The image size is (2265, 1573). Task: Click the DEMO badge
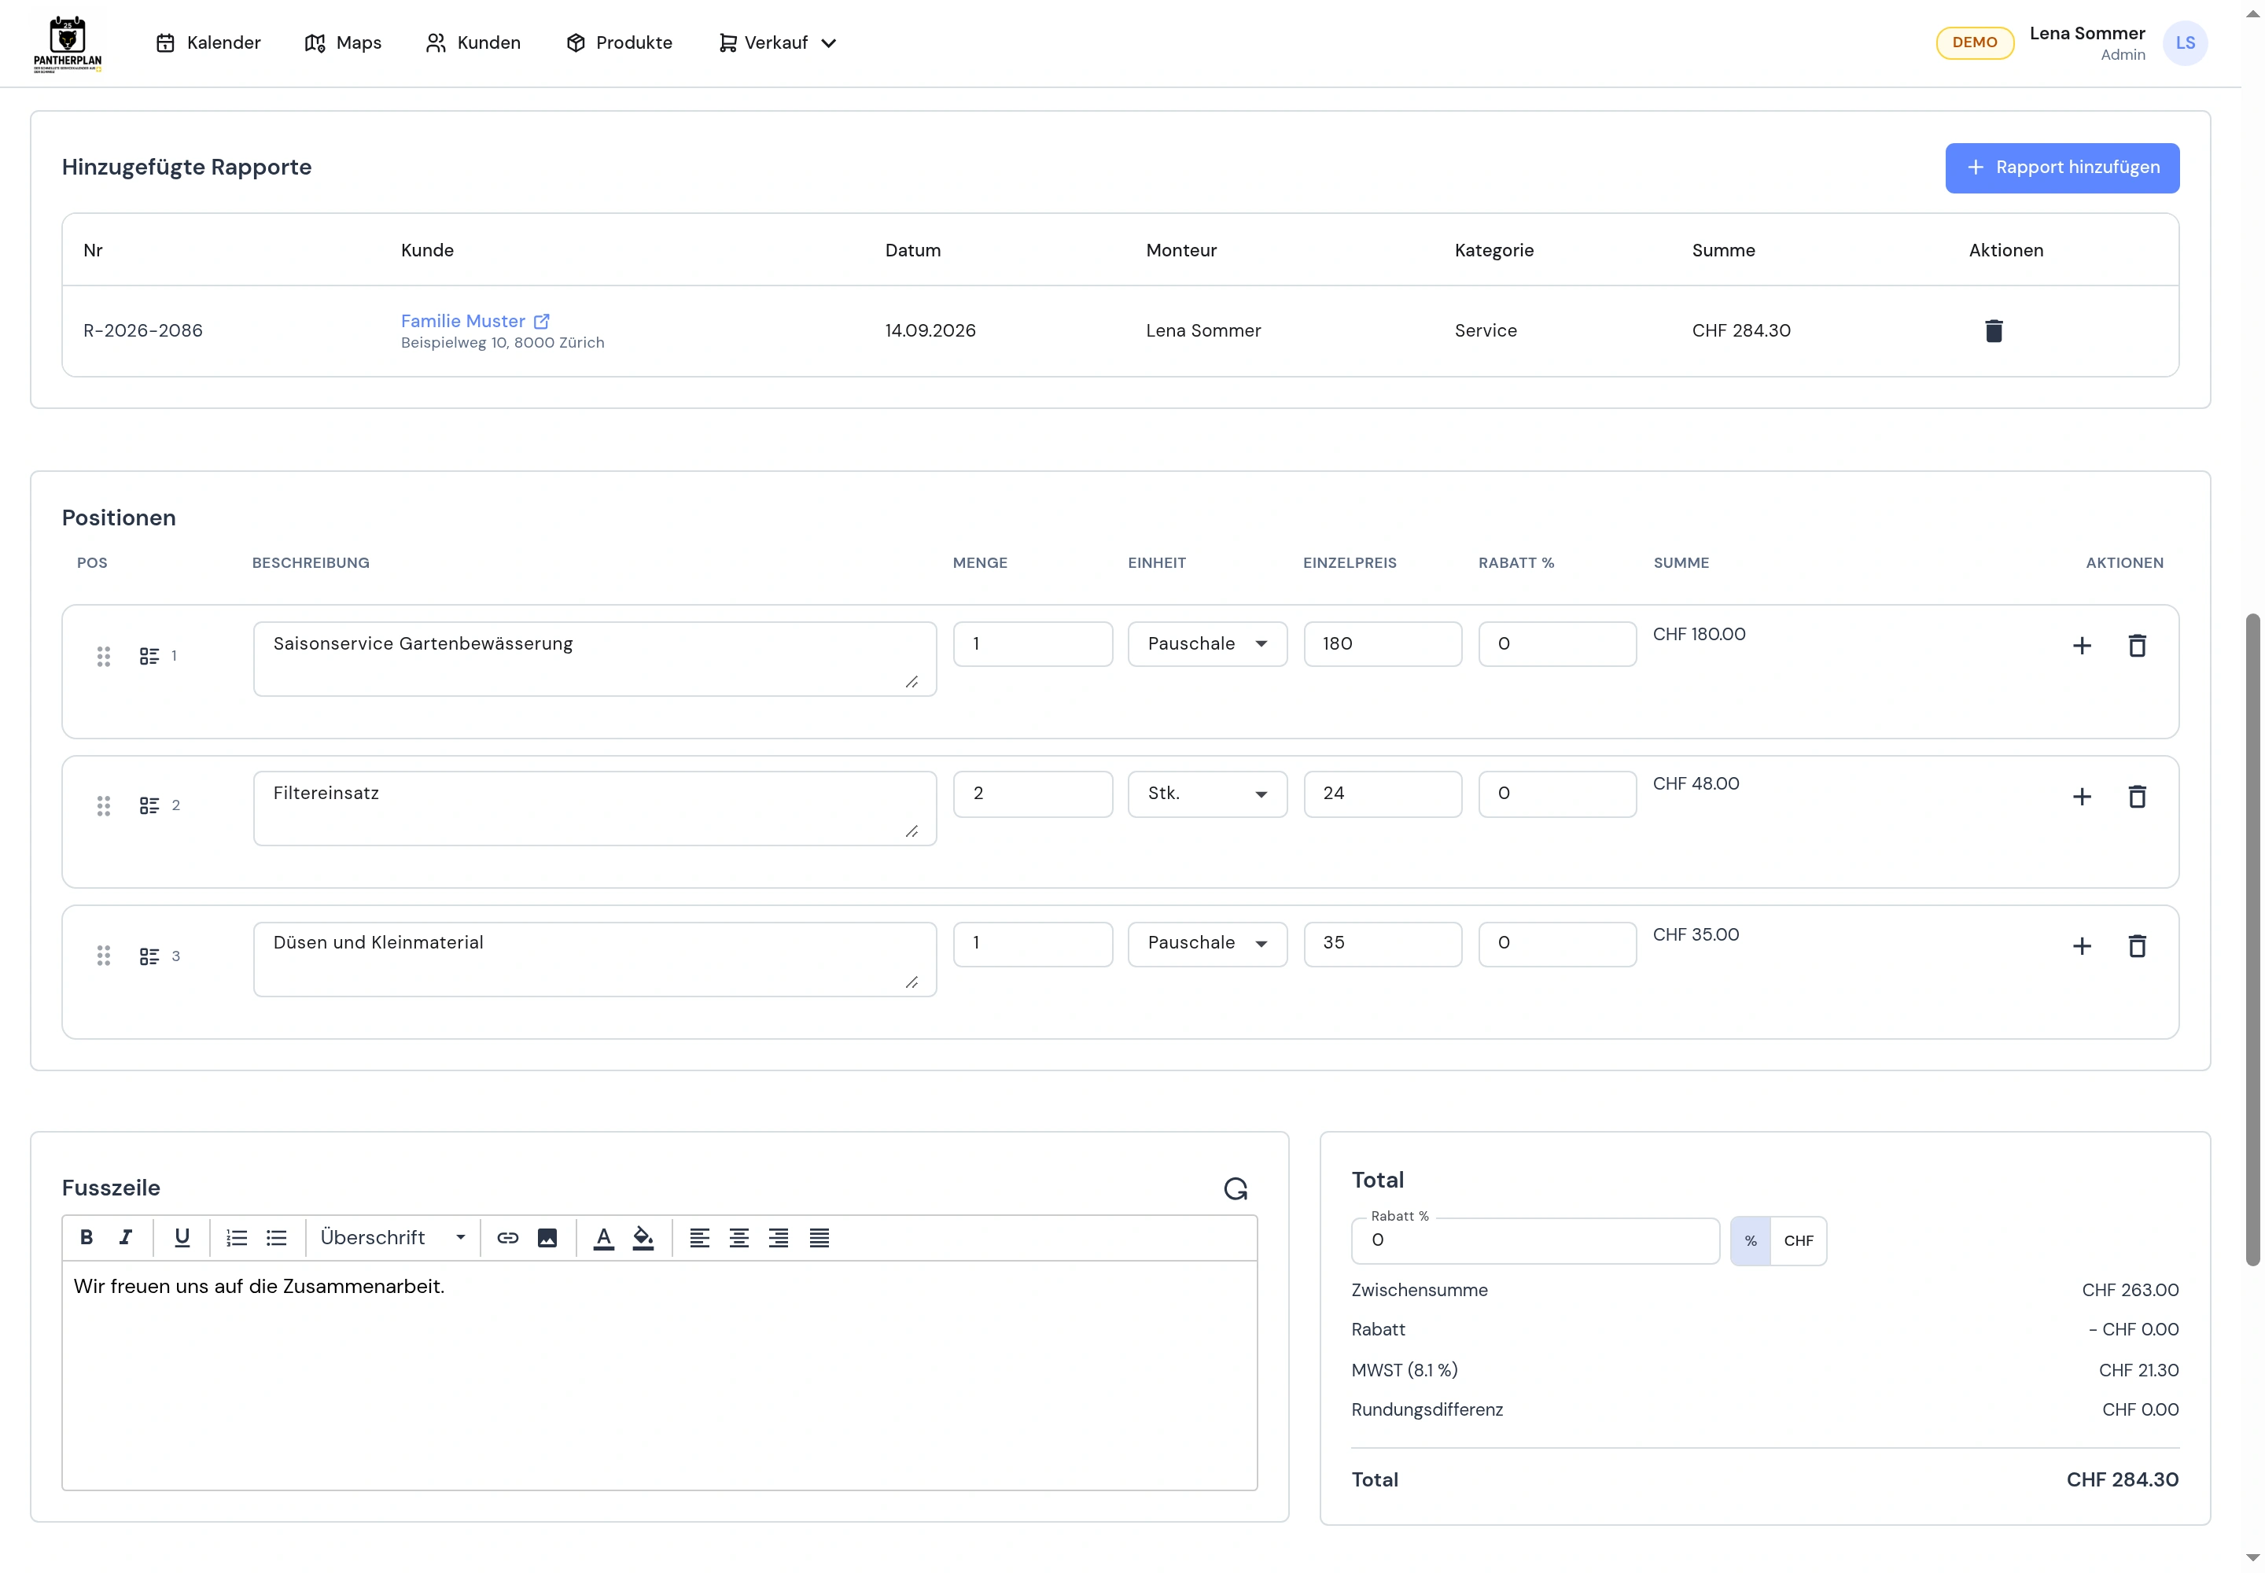[1974, 42]
